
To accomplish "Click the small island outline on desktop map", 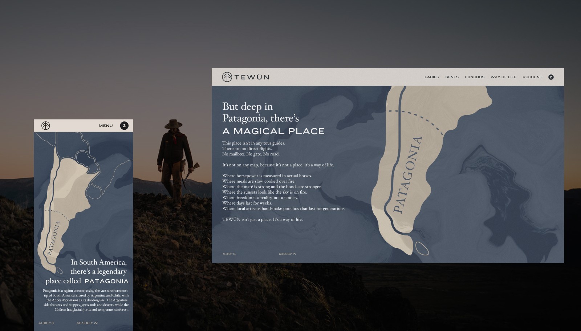I will click(x=422, y=248).
